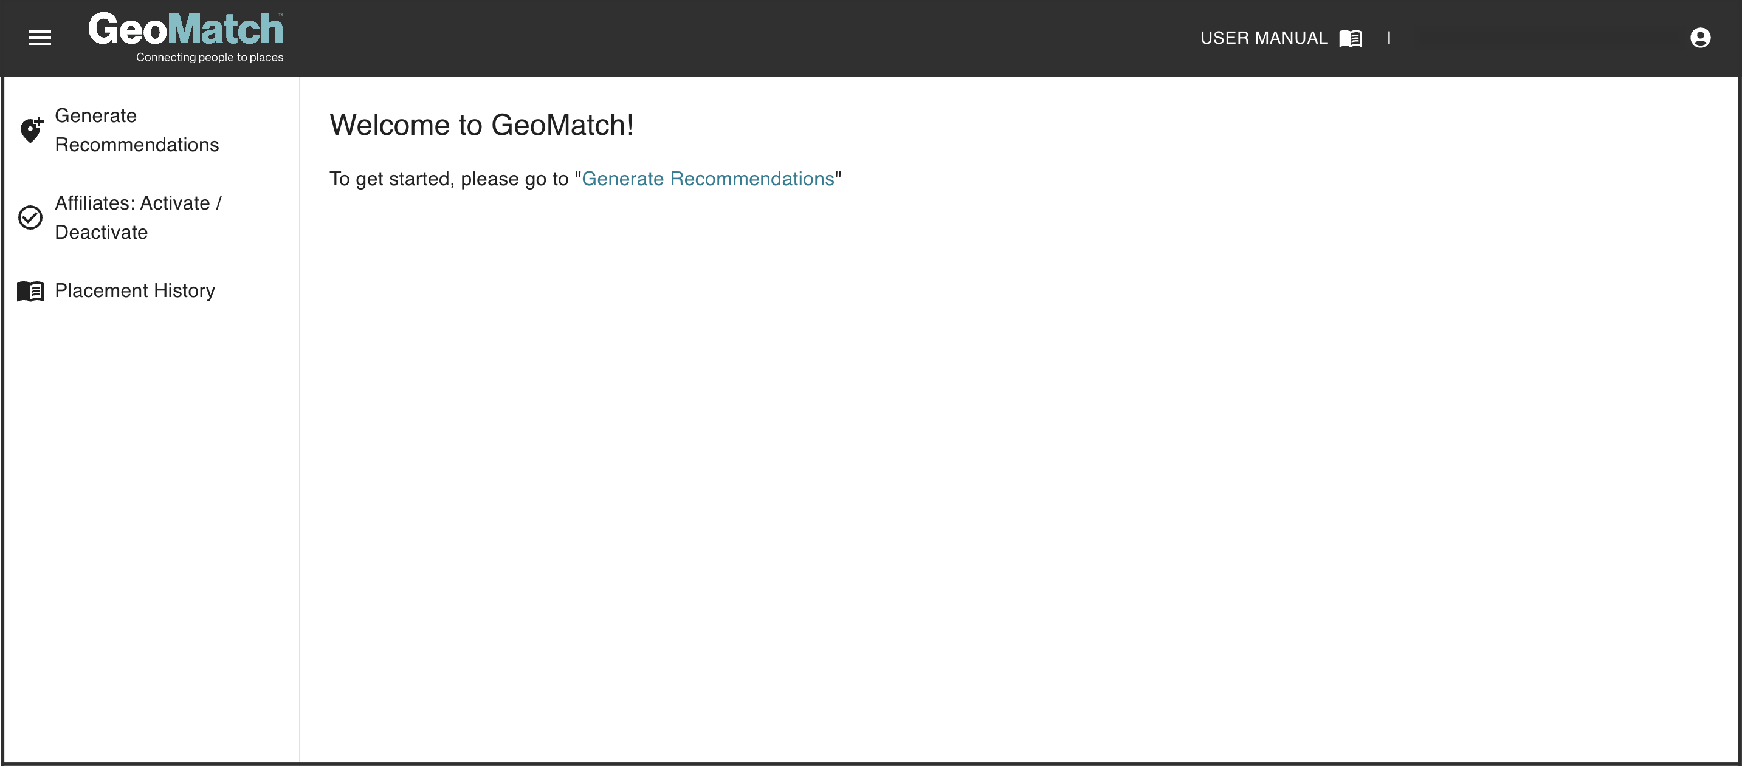Click the vertical separator beside User Manual
Screen dimensions: 1742x766
point(1389,38)
